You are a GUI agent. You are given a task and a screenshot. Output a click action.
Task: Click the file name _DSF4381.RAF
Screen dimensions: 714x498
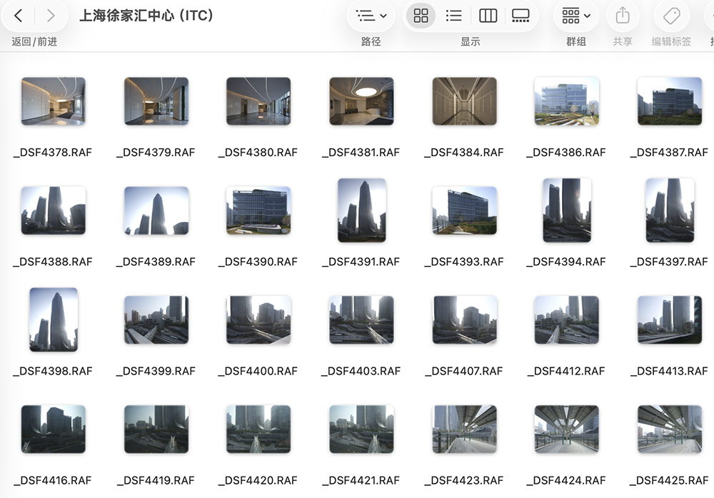(x=361, y=153)
